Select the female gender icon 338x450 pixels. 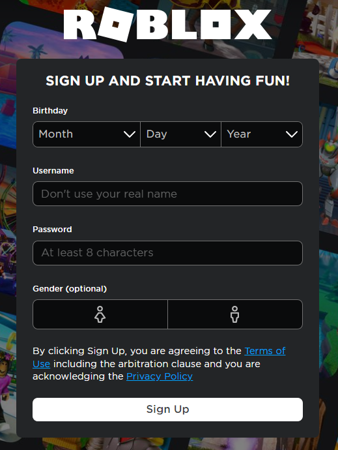pyautogui.click(x=100, y=314)
